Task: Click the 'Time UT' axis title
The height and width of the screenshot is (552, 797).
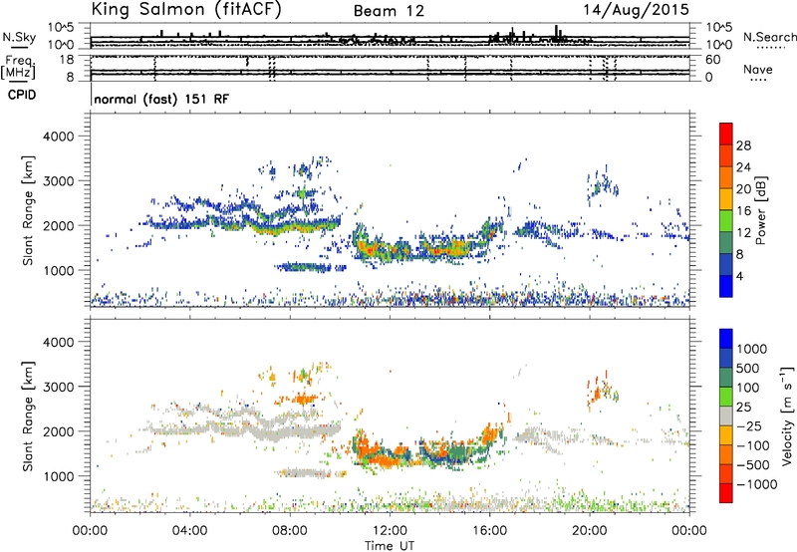Action: point(390,546)
